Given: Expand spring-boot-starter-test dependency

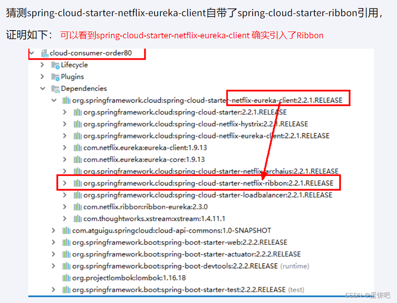Looking at the screenshot, I should (x=54, y=289).
